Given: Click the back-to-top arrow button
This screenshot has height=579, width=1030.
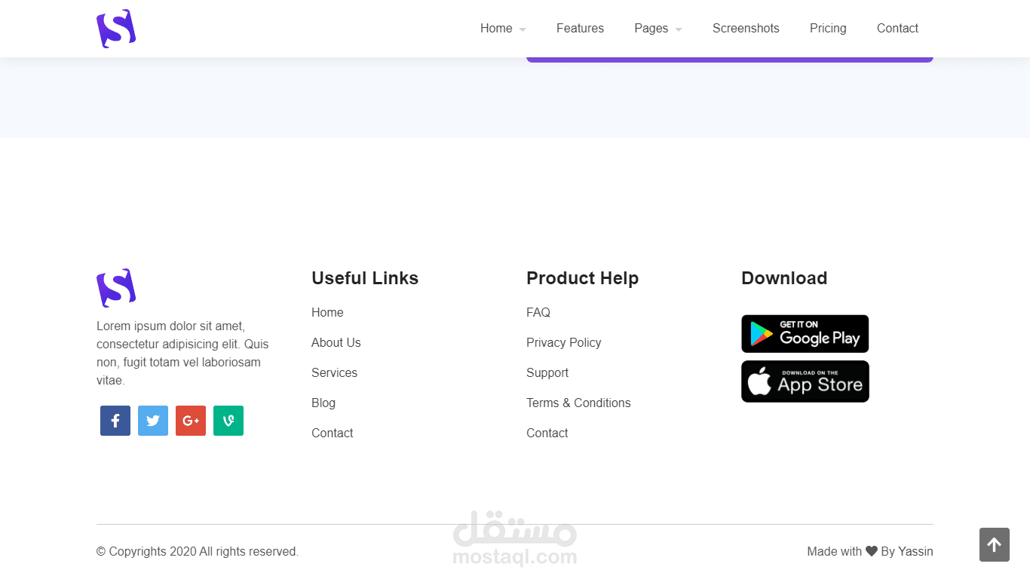Looking at the screenshot, I should pyautogui.click(x=995, y=544).
